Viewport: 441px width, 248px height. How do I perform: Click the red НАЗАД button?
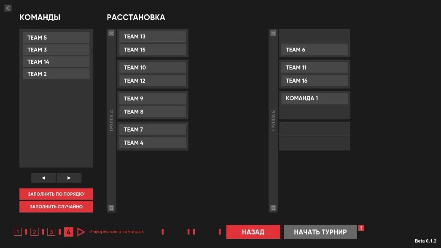(x=253, y=232)
